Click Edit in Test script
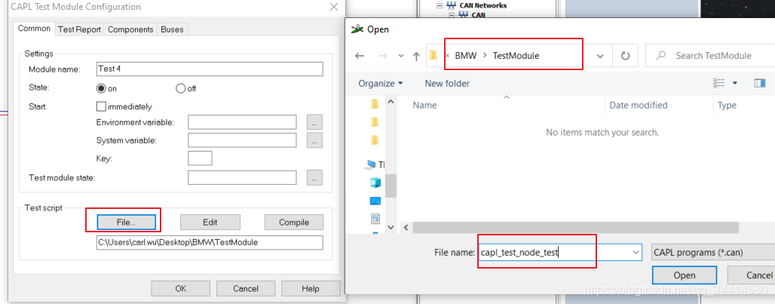Viewport: 775px width, 304px height. pyautogui.click(x=210, y=223)
